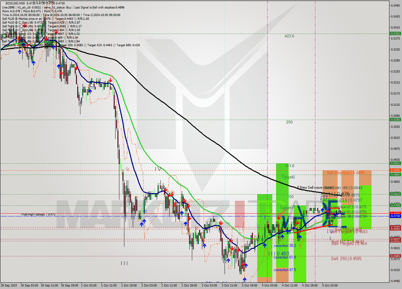This screenshot has height=289, width=402.
Task: Click the 'correction 38.2' blue label
Action: point(285,246)
